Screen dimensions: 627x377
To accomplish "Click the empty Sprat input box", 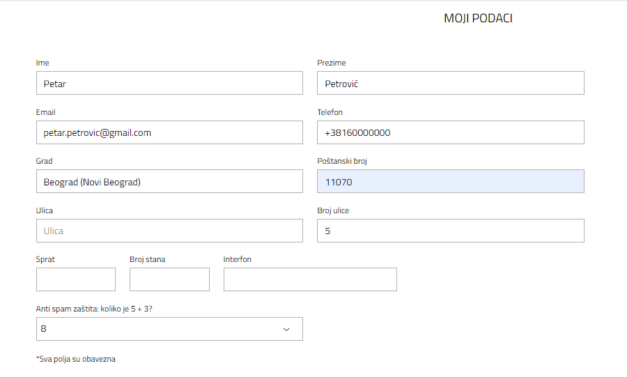I will pos(76,279).
